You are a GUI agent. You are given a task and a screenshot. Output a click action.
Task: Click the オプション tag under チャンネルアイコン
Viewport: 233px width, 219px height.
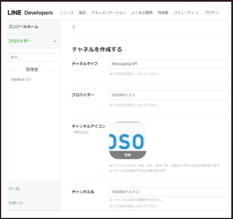[x=81, y=132]
